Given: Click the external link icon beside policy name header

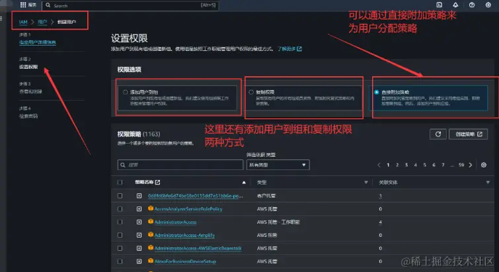Looking at the screenshot, I should tap(157, 182).
